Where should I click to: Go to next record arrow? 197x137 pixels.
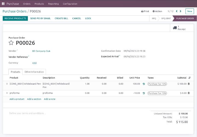pos(181,11)
